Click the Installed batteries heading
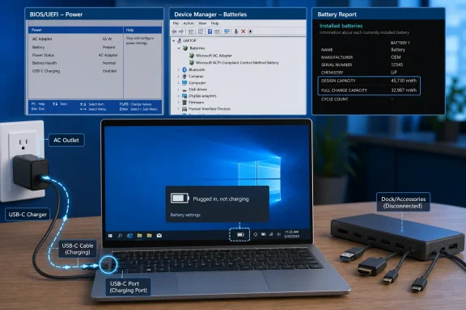 click(341, 26)
